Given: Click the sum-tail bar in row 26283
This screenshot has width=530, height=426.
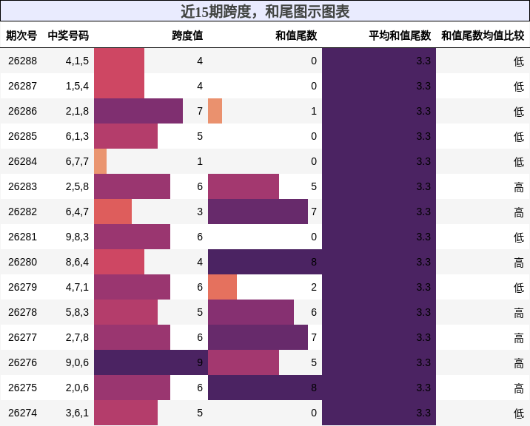Looking at the screenshot, I should (244, 186).
